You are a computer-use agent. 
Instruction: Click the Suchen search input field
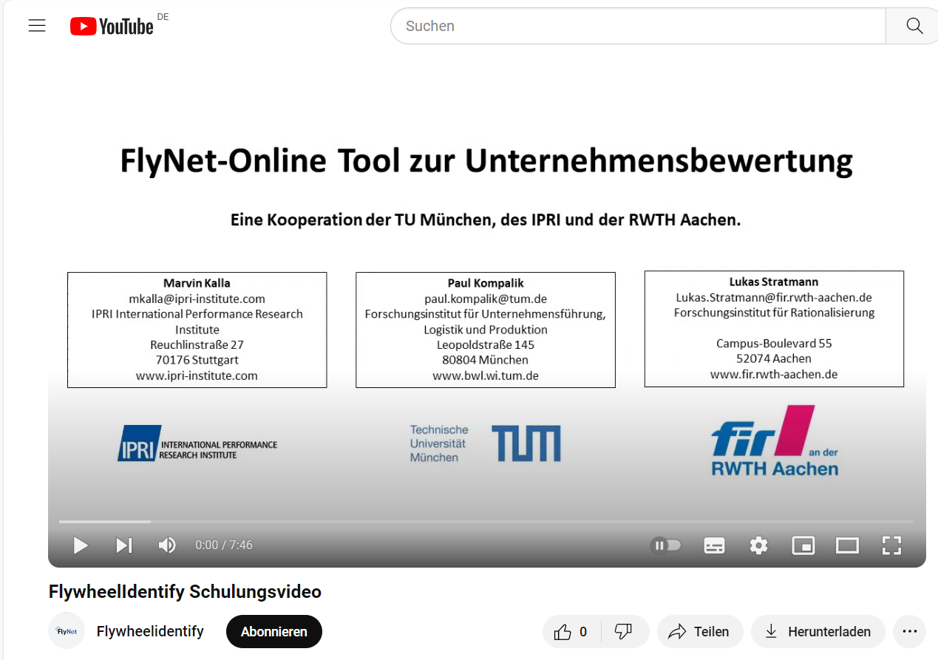click(636, 26)
